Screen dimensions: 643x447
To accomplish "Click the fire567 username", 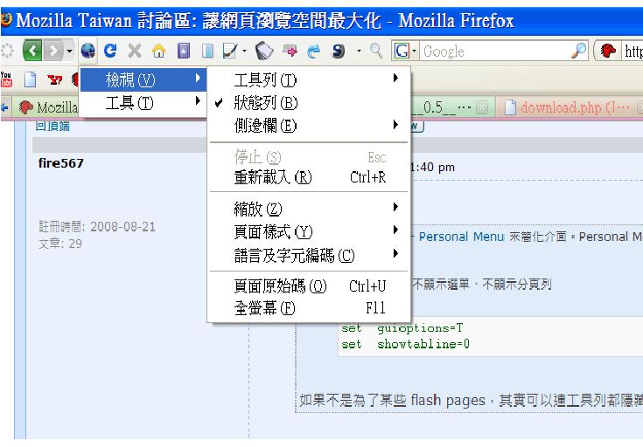I will tap(60, 163).
